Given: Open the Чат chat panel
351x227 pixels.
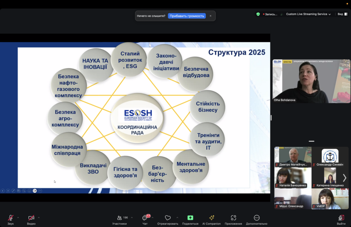Looking at the screenshot, I should pos(145,218).
